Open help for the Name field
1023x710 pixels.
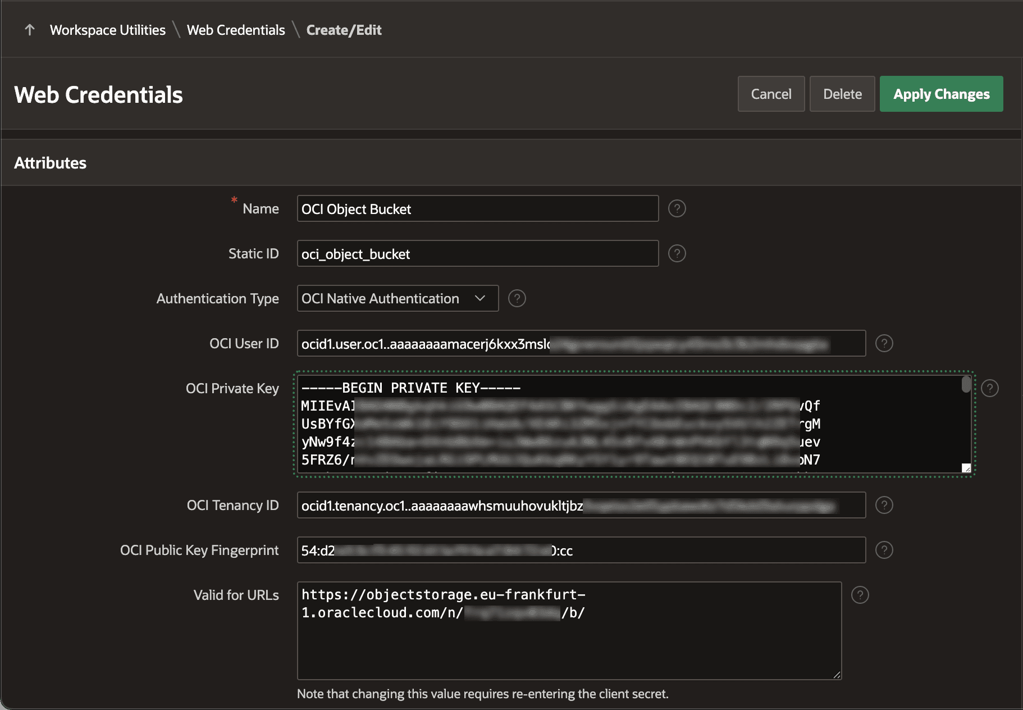coord(677,208)
